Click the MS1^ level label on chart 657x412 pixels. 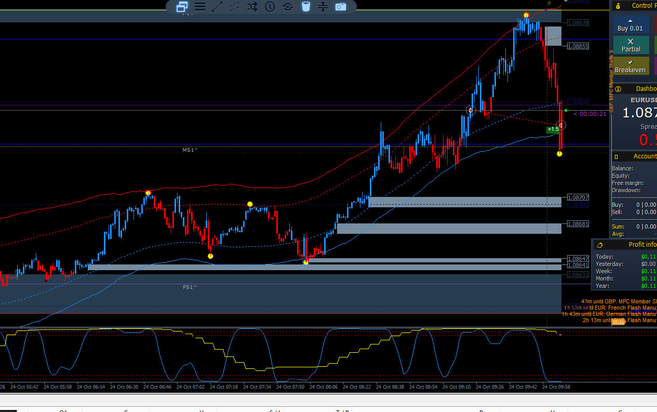(190, 150)
